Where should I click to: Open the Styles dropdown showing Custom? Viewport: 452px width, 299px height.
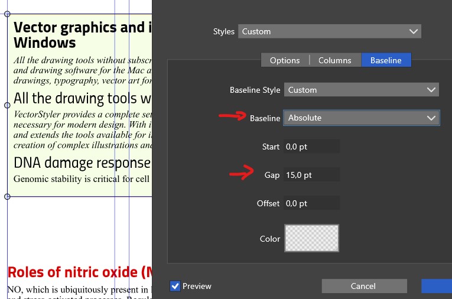tap(329, 31)
